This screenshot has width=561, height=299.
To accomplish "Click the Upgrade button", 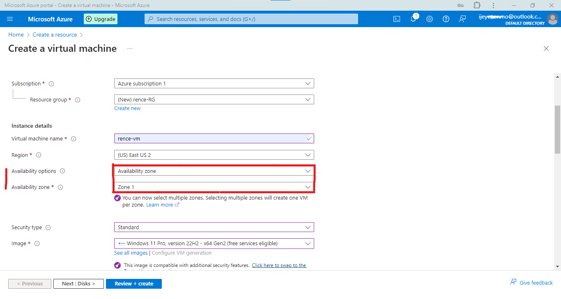I will click(101, 19).
